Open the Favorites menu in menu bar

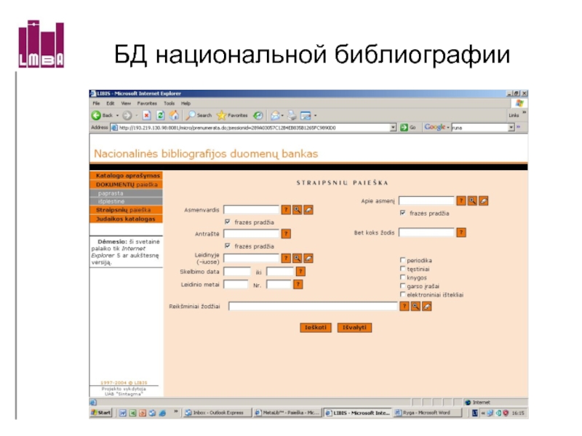(x=147, y=104)
